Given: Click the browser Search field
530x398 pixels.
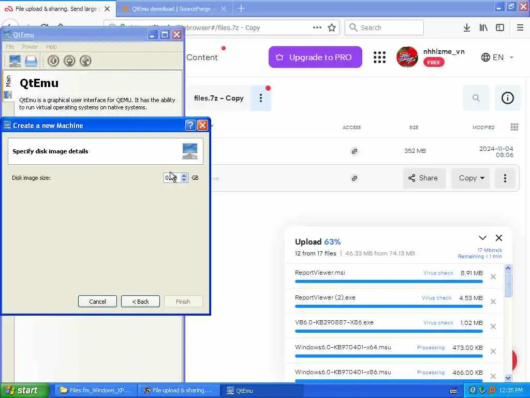Looking at the screenshot, I should click(x=385, y=27).
